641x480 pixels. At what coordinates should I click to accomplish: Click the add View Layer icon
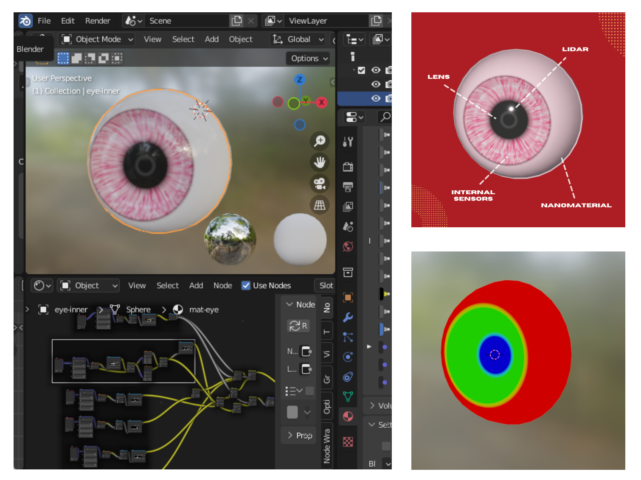377,21
